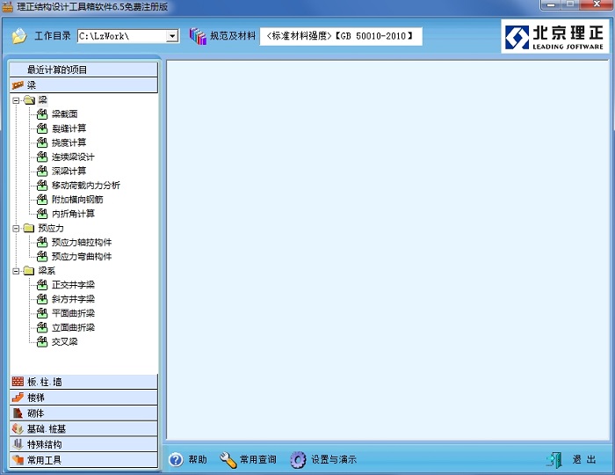The width and height of the screenshot is (615, 475).
Task: Click the icon beside 内折角计算
Action: pos(42,214)
